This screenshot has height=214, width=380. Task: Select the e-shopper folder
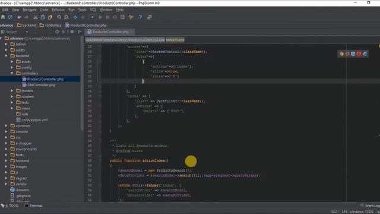tap(21, 143)
